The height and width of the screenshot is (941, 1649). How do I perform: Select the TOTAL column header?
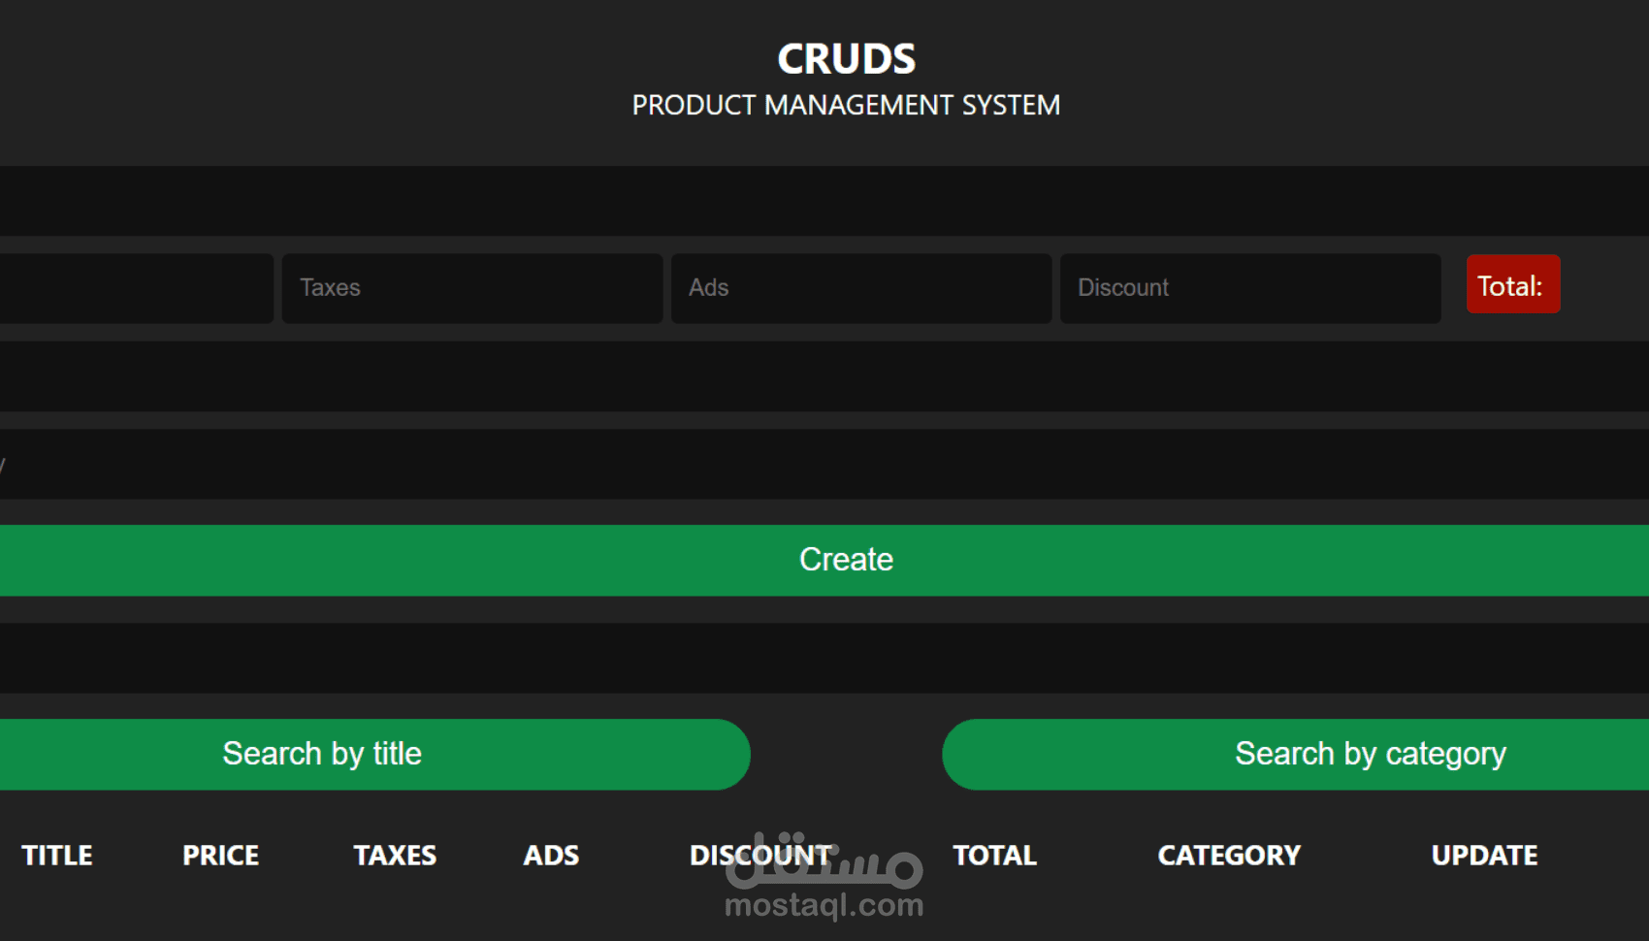pyautogui.click(x=994, y=855)
